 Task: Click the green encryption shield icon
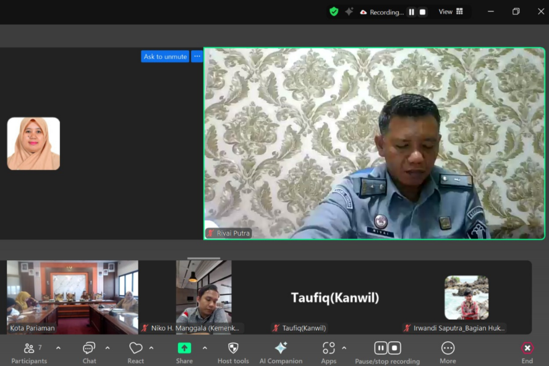tap(334, 12)
